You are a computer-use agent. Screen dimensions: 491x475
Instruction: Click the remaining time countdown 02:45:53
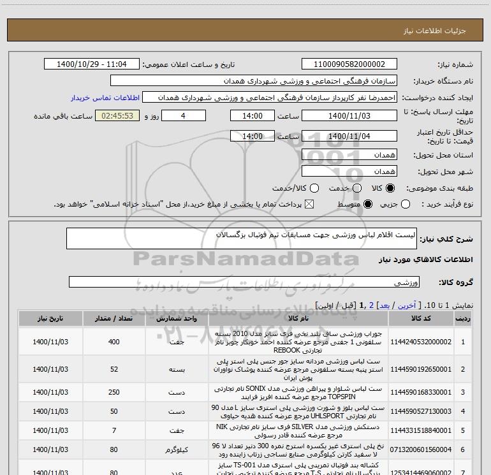click(117, 115)
